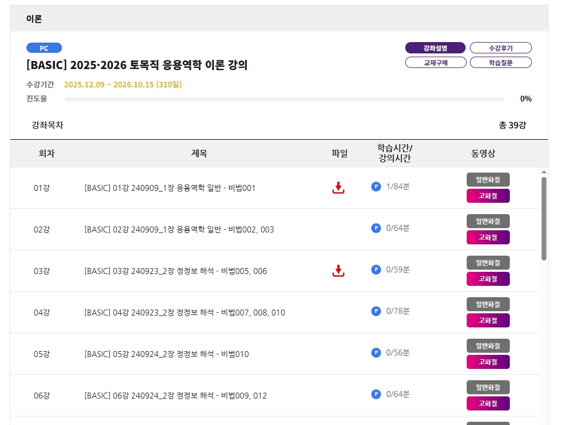Play 05강 in 일반화질
568x425 pixels.
(488, 346)
